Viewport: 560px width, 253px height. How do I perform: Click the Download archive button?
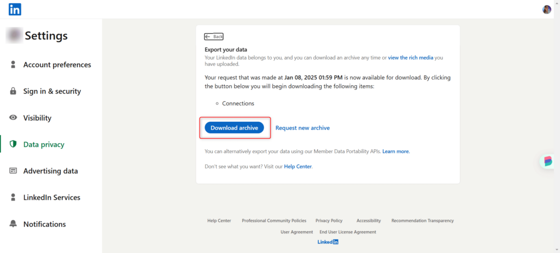234,128
